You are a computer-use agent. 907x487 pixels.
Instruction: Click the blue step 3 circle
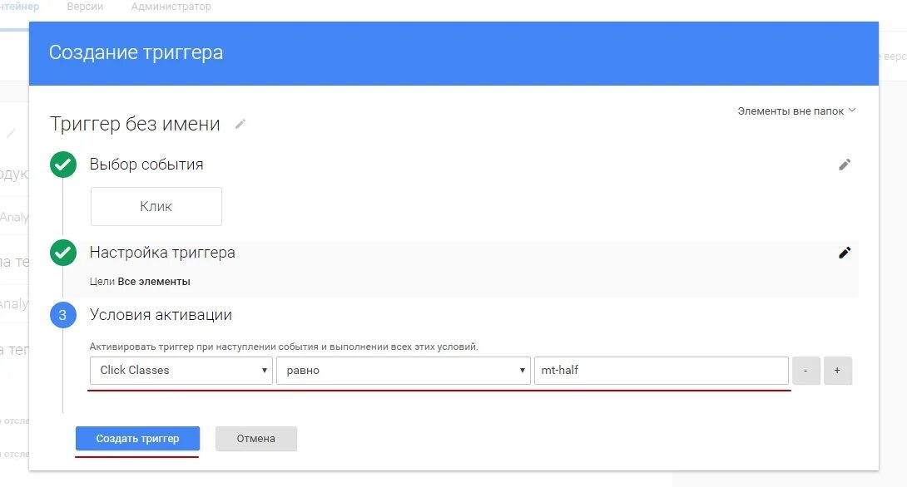point(63,315)
